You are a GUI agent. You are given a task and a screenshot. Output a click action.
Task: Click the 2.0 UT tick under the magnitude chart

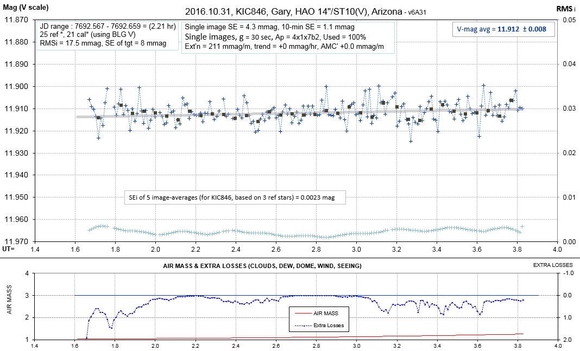tap(155, 250)
